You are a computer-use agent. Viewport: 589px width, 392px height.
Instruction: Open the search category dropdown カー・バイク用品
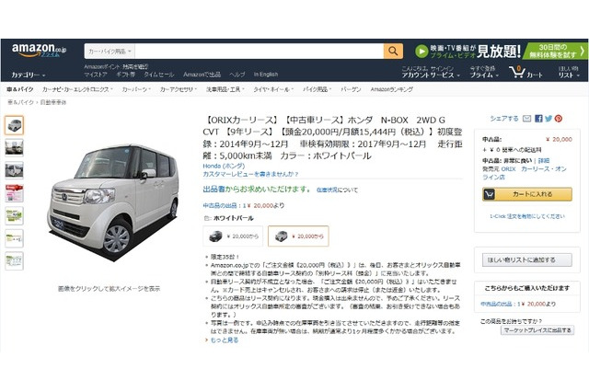pos(110,51)
